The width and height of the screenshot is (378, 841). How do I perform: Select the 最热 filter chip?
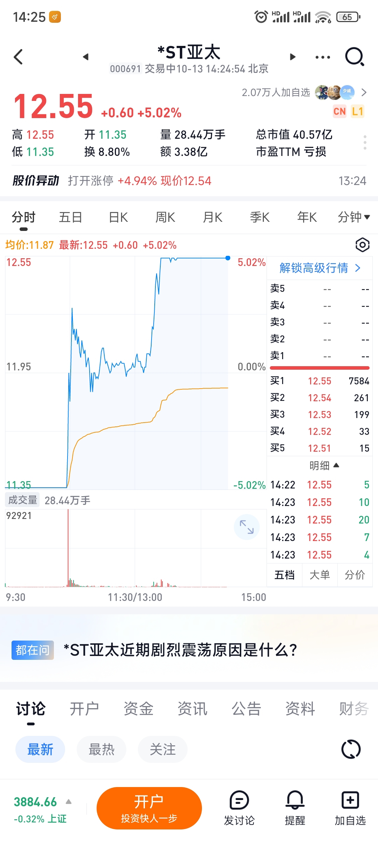pyautogui.click(x=101, y=750)
